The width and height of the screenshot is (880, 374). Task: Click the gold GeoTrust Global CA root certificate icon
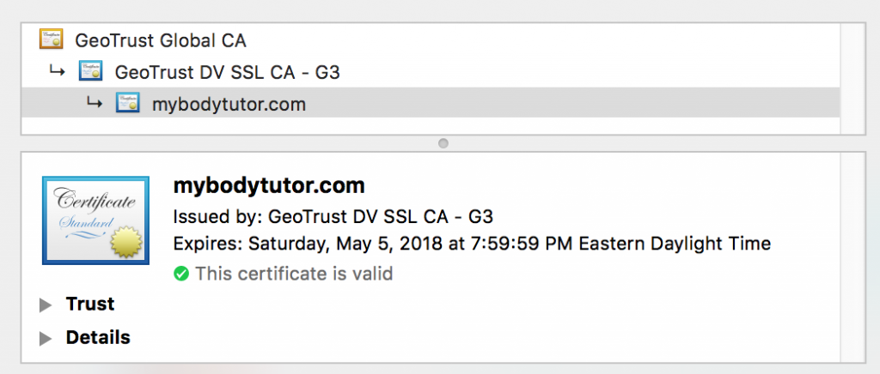coord(51,39)
